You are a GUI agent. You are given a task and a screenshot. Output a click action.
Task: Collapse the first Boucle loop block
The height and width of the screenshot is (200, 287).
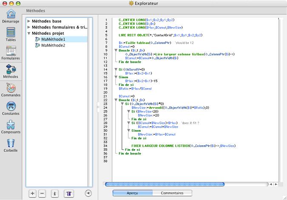coord(117,50)
